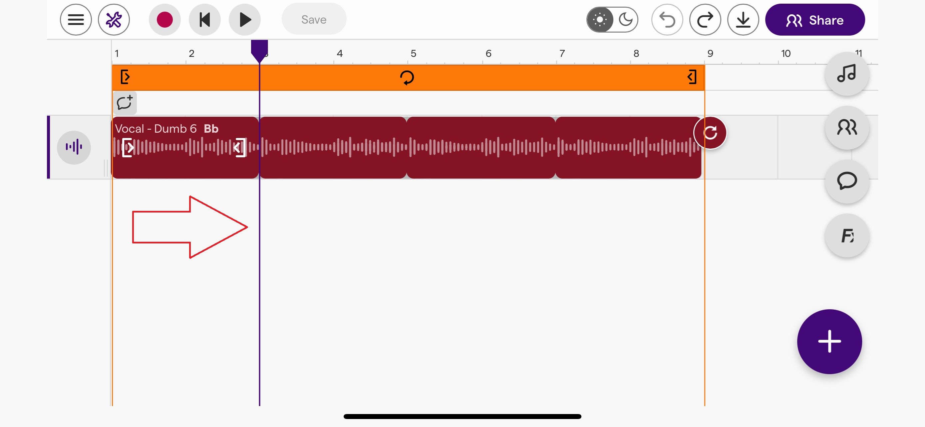Click bar 4 on the ruler

coord(339,54)
